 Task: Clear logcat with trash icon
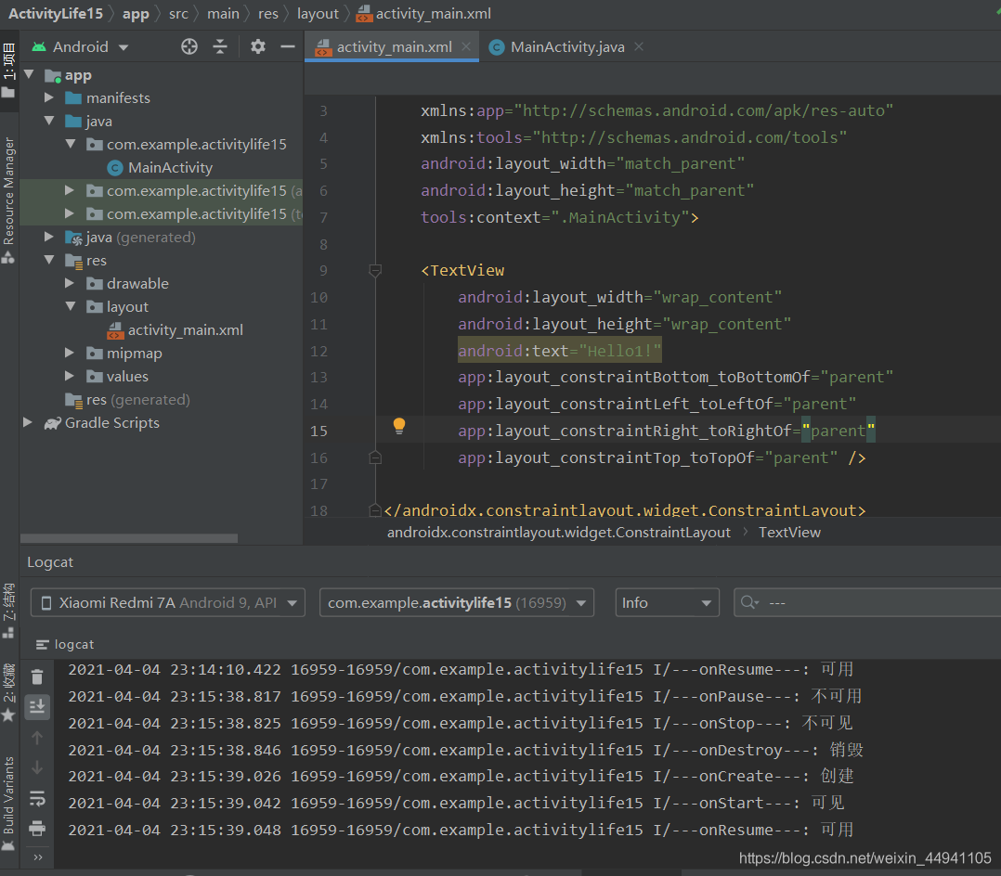37,676
